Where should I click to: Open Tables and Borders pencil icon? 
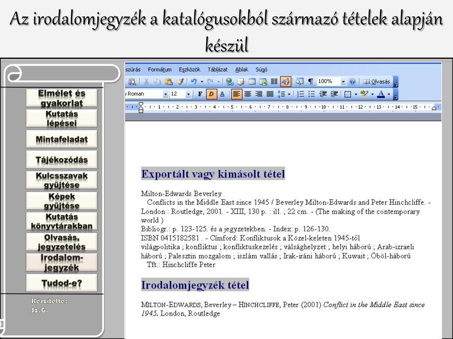pos(241,82)
